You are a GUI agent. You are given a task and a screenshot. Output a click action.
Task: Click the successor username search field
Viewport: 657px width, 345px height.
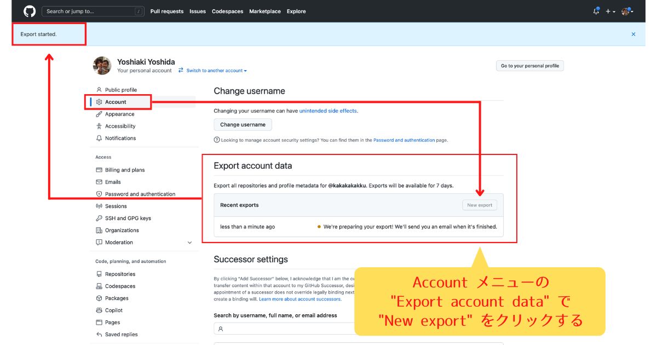tap(285, 329)
